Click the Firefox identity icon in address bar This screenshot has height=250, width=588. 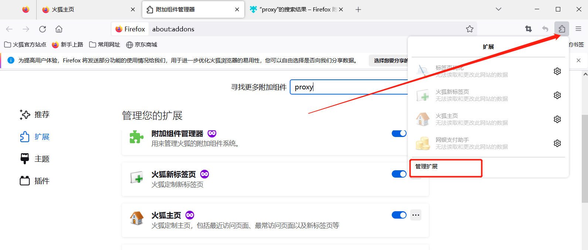[130, 29]
